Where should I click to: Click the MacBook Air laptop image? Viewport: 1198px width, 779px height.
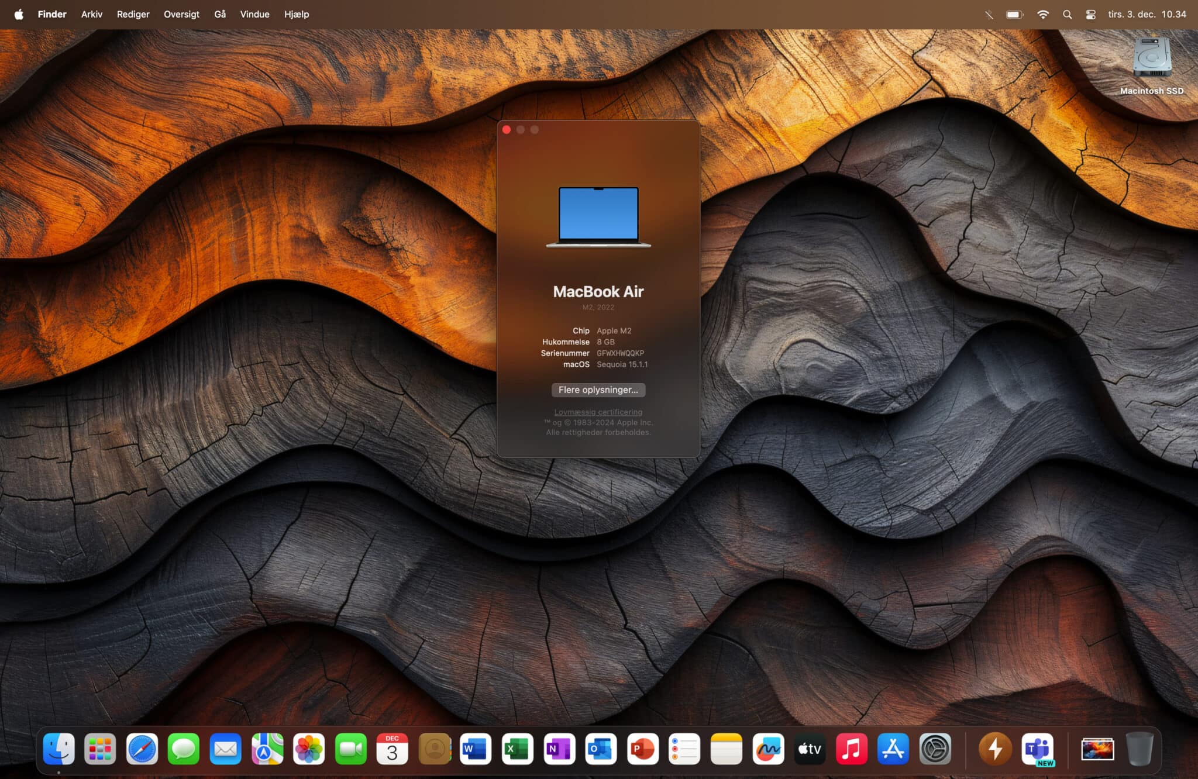click(x=598, y=217)
